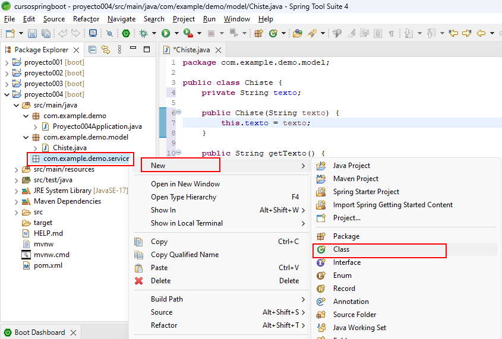The height and width of the screenshot is (339, 502).
Task: Open the Window menu
Action: [x=237, y=19]
